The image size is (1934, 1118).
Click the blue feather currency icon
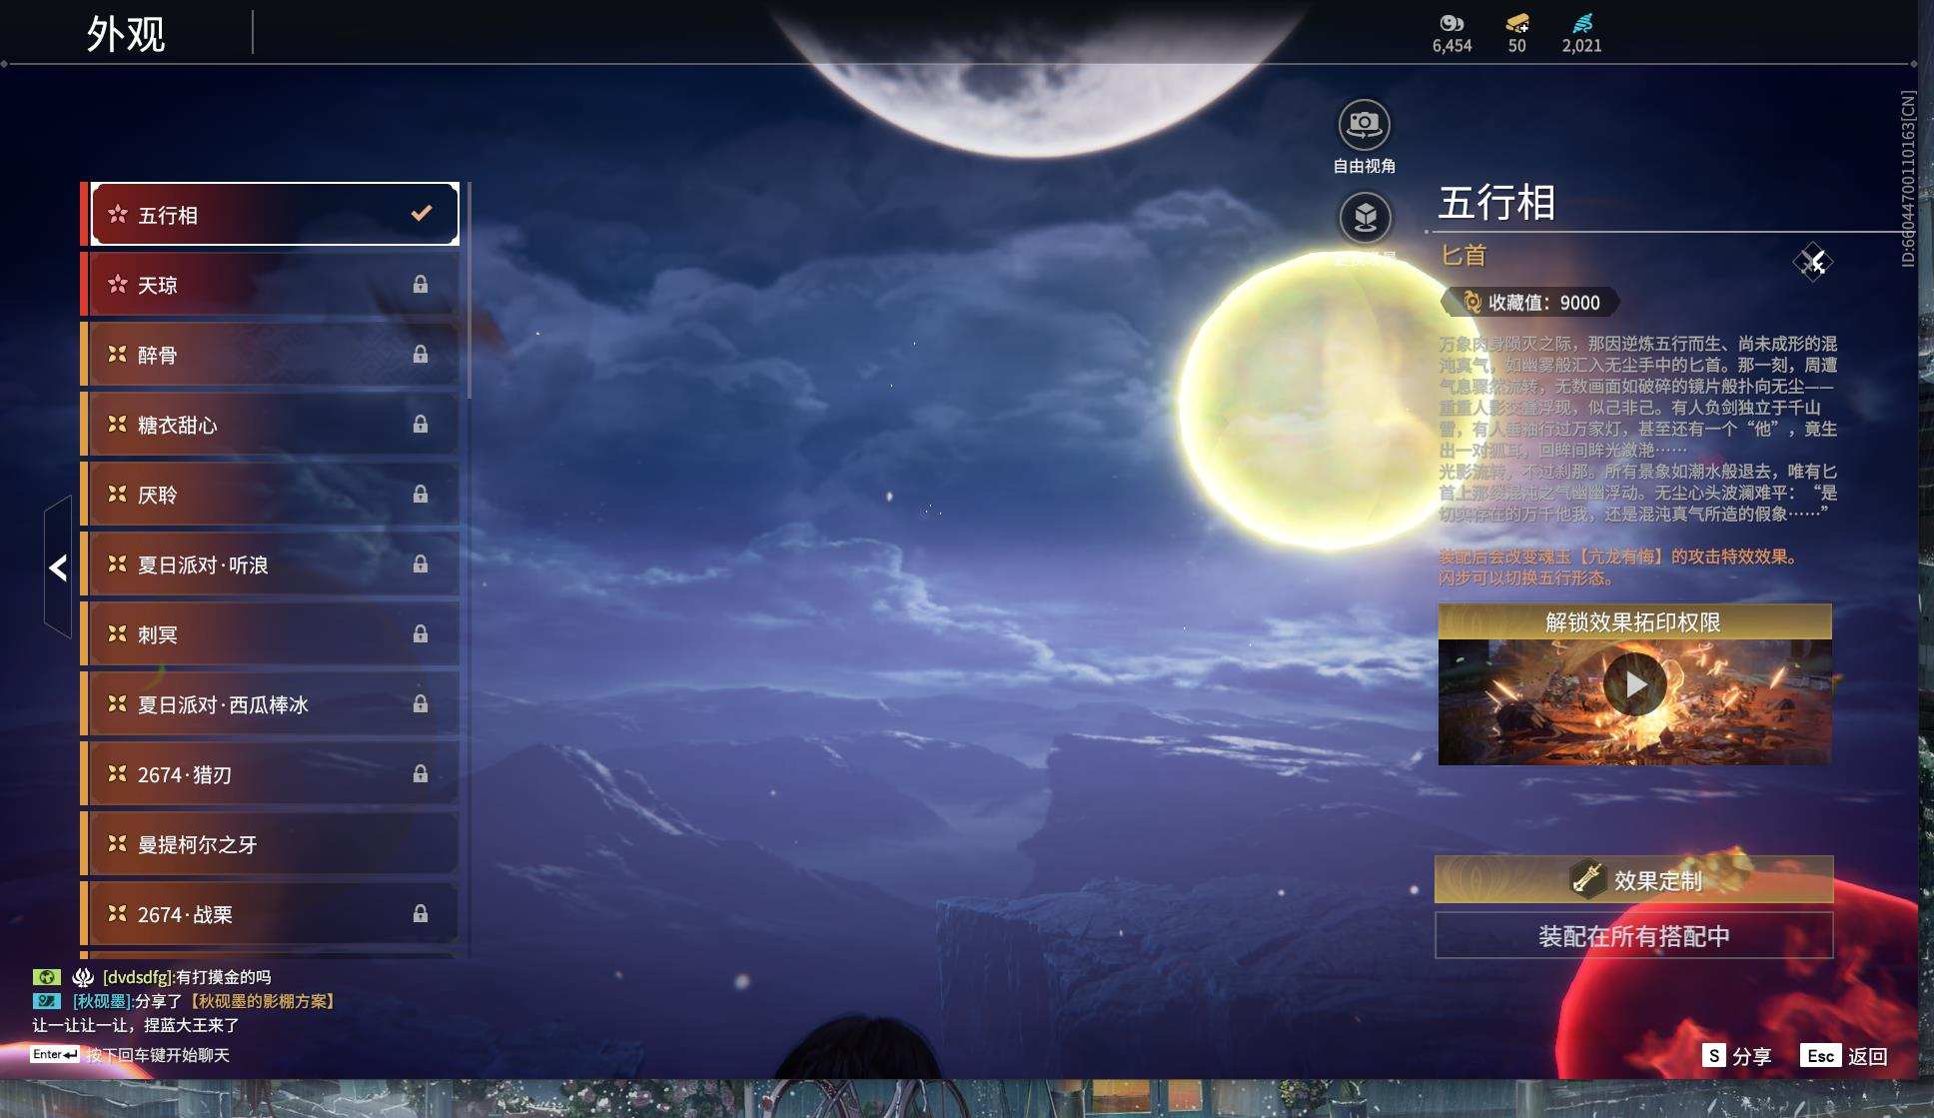(x=1582, y=22)
